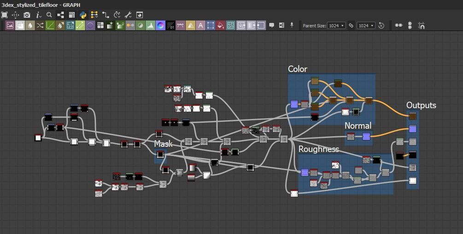Toggle the node link display mode

click(61, 15)
